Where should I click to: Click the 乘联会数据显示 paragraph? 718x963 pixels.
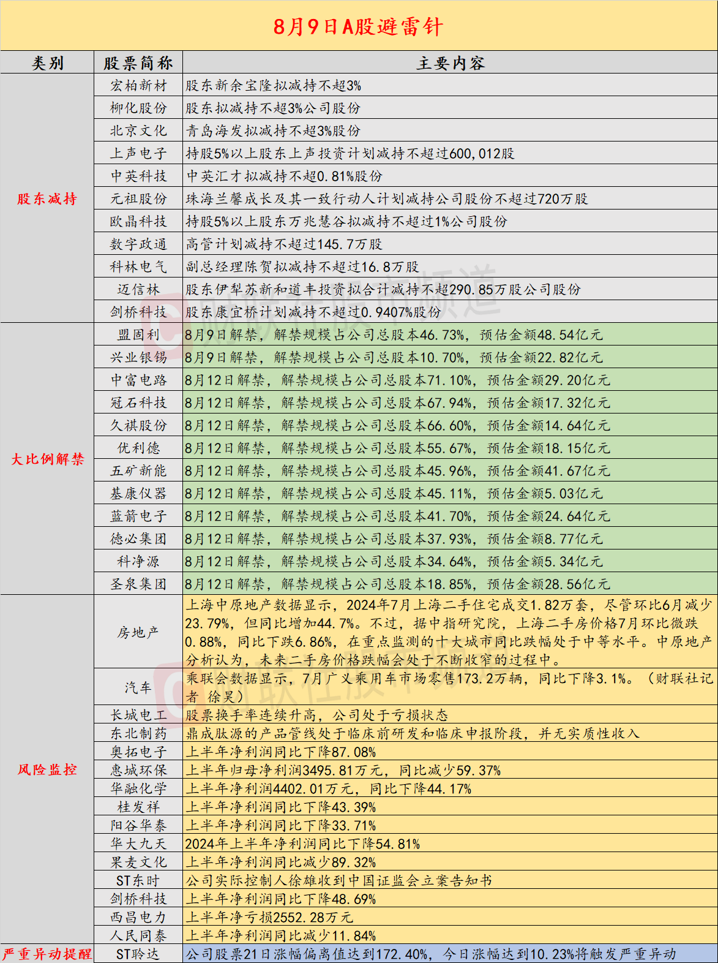(x=450, y=687)
